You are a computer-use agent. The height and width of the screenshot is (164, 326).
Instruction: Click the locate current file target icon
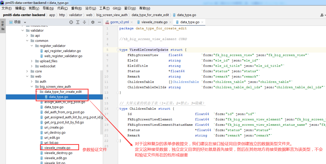pos(71,22)
